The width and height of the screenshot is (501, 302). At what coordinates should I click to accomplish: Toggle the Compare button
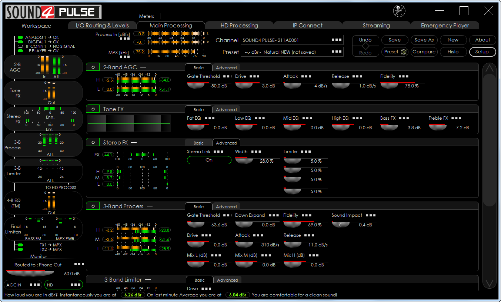pyautogui.click(x=424, y=52)
